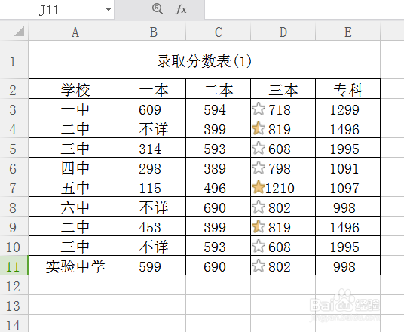Image resolution: width=404 pixels, height=332 pixels.
Task: Select row 7 header
Action: (14, 188)
